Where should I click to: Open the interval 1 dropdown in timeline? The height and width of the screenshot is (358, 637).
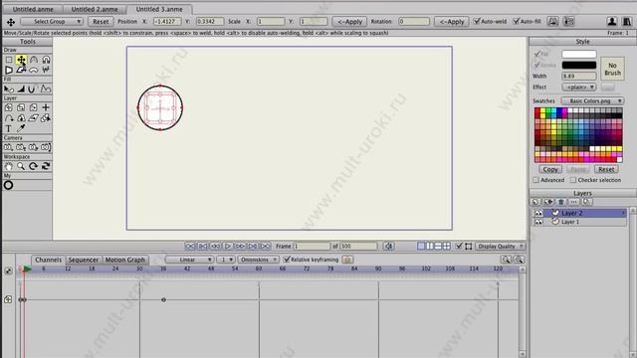(226, 260)
